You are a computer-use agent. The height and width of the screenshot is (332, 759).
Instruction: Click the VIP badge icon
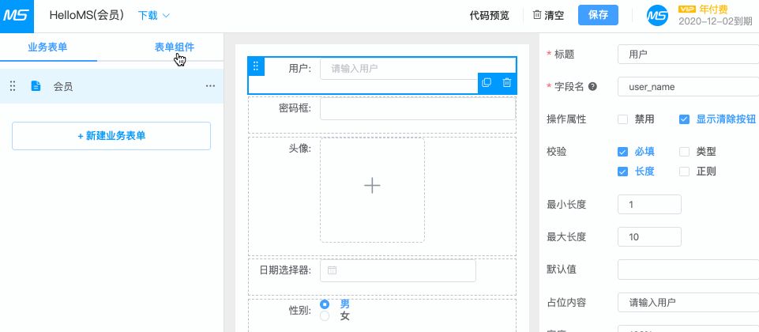click(687, 9)
